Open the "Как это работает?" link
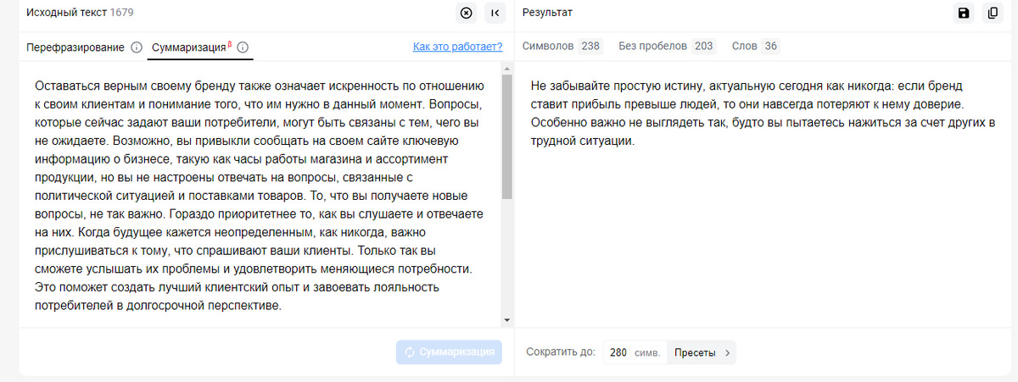The image size is (1018, 382). (457, 47)
